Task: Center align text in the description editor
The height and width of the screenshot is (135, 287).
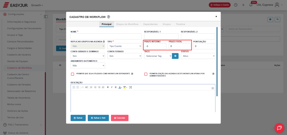Action: coord(95,87)
